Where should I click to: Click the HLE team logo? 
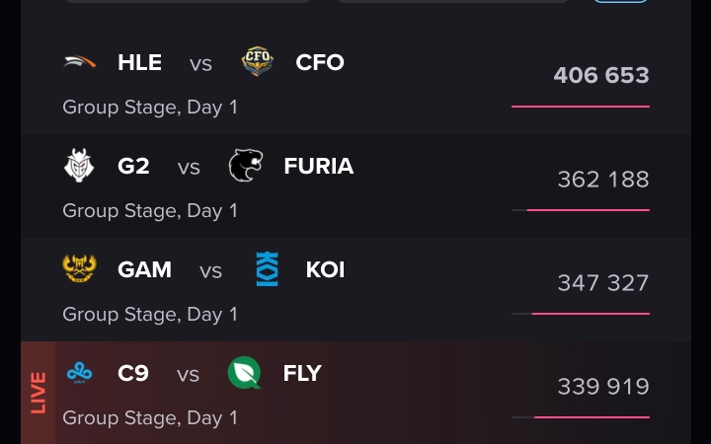(80, 62)
